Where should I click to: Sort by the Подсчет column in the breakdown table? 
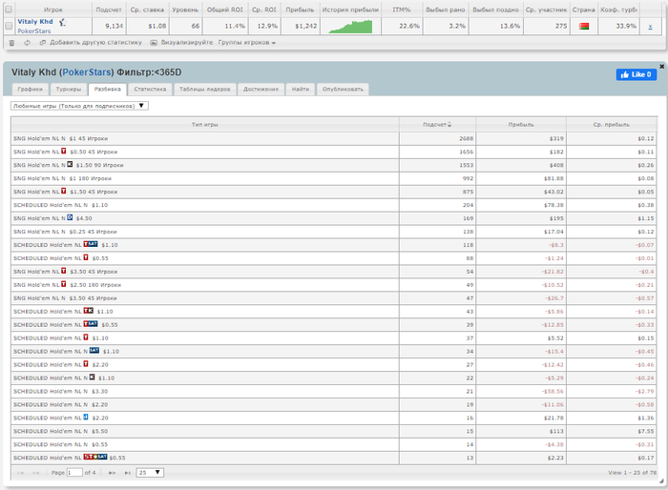tap(437, 125)
